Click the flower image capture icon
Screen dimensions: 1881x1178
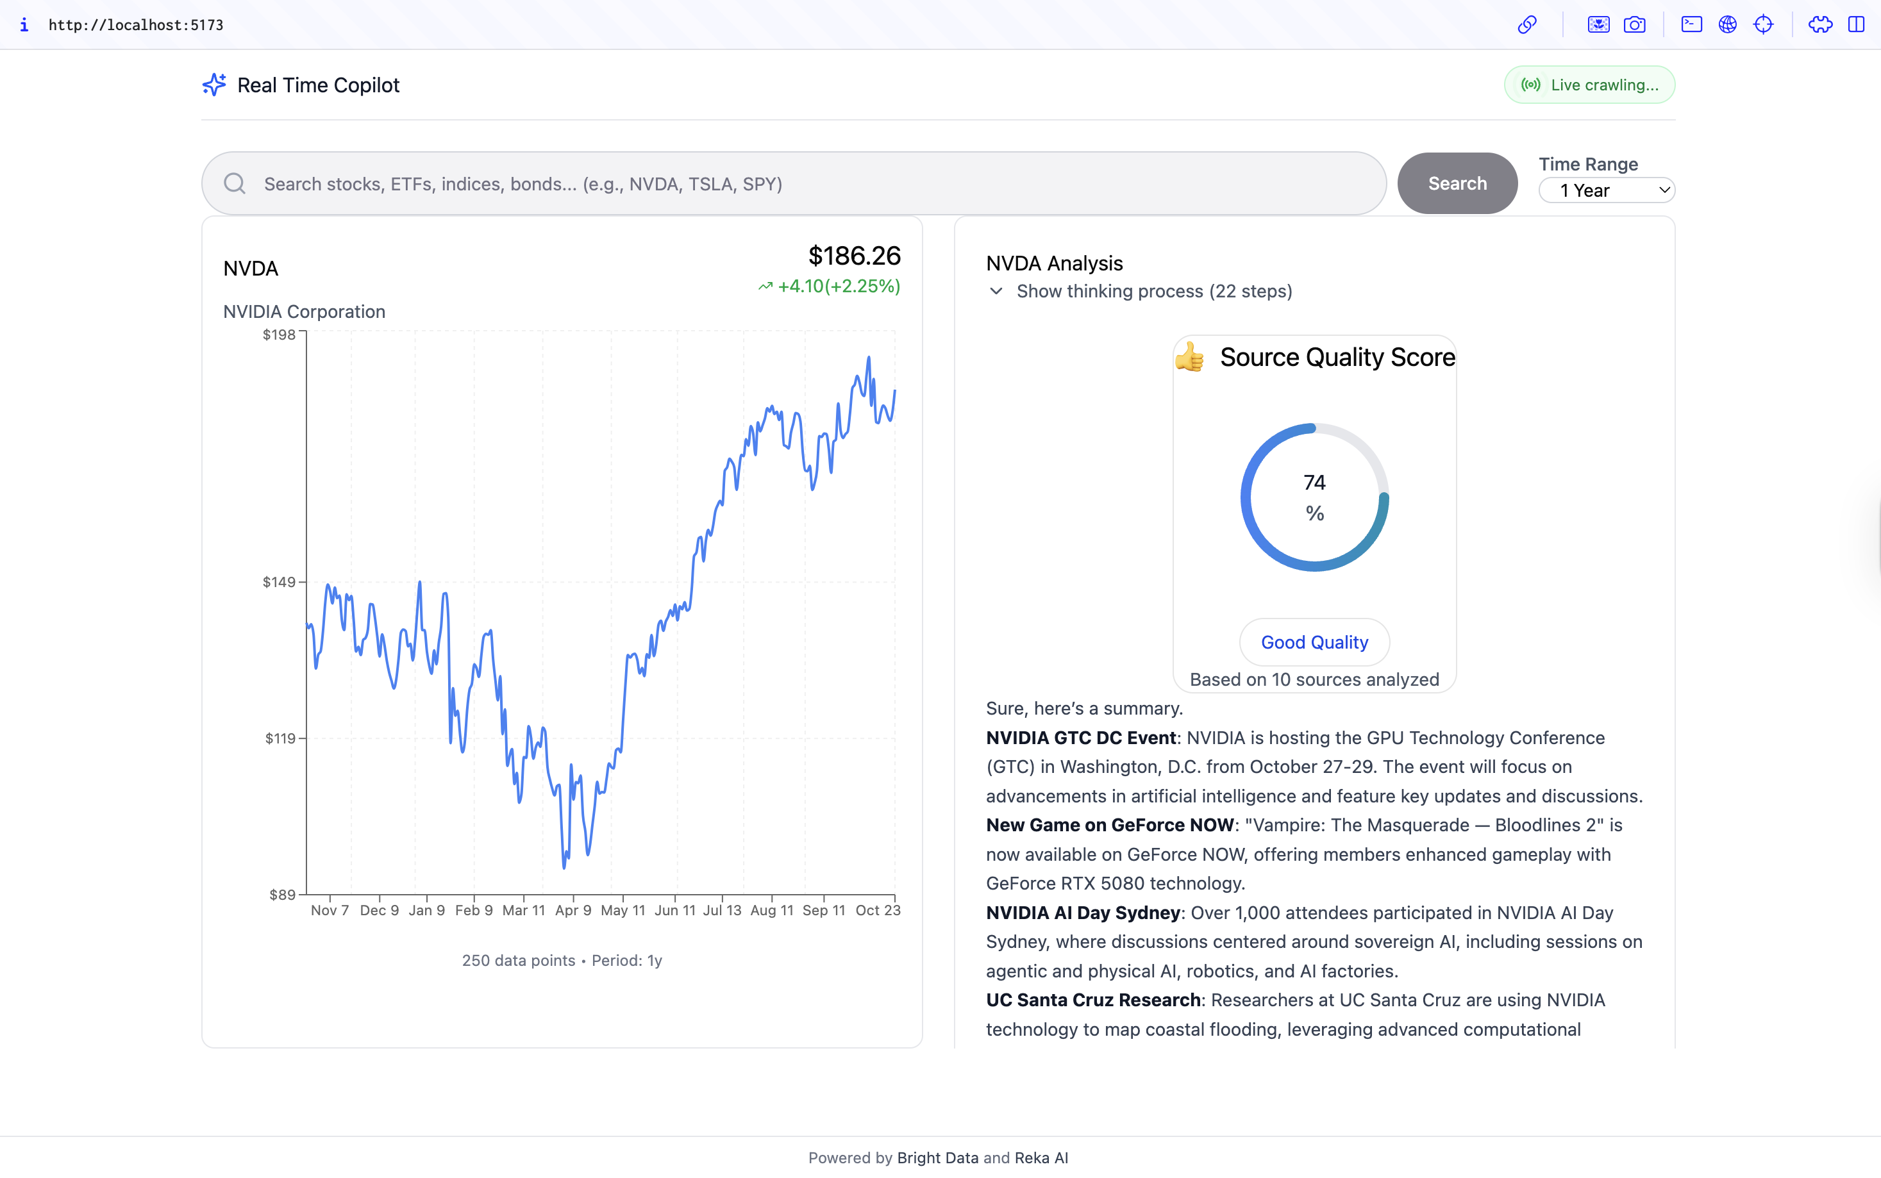pyautogui.click(x=1598, y=25)
